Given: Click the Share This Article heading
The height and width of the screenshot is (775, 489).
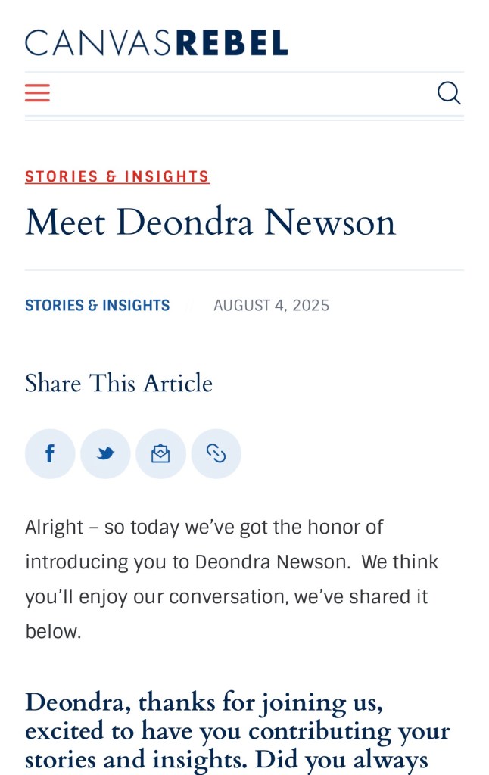Looking at the screenshot, I should coord(119,383).
